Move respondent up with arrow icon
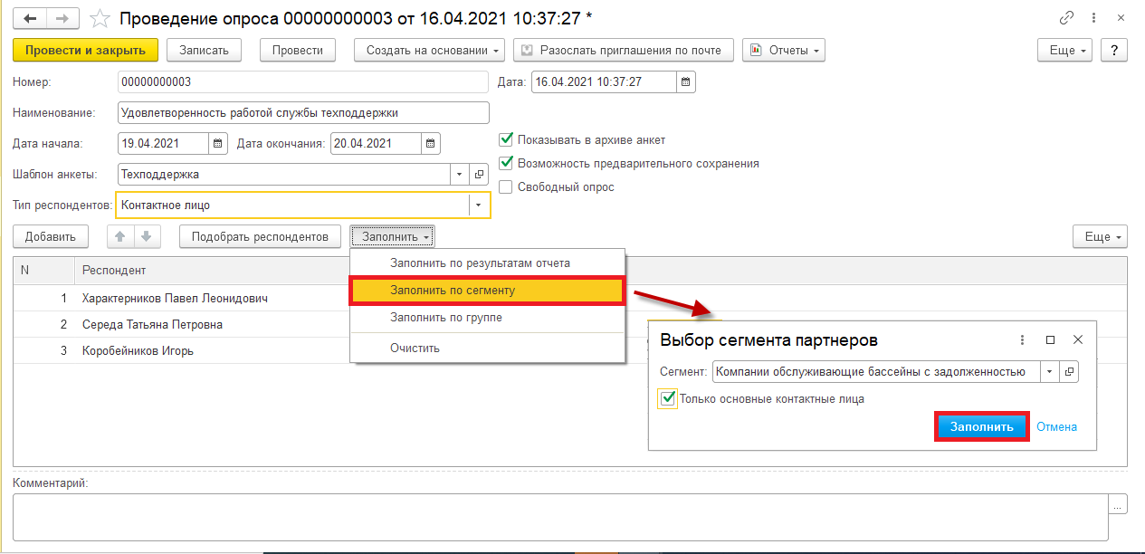Screen dimensions: 1145x554 pos(120,236)
